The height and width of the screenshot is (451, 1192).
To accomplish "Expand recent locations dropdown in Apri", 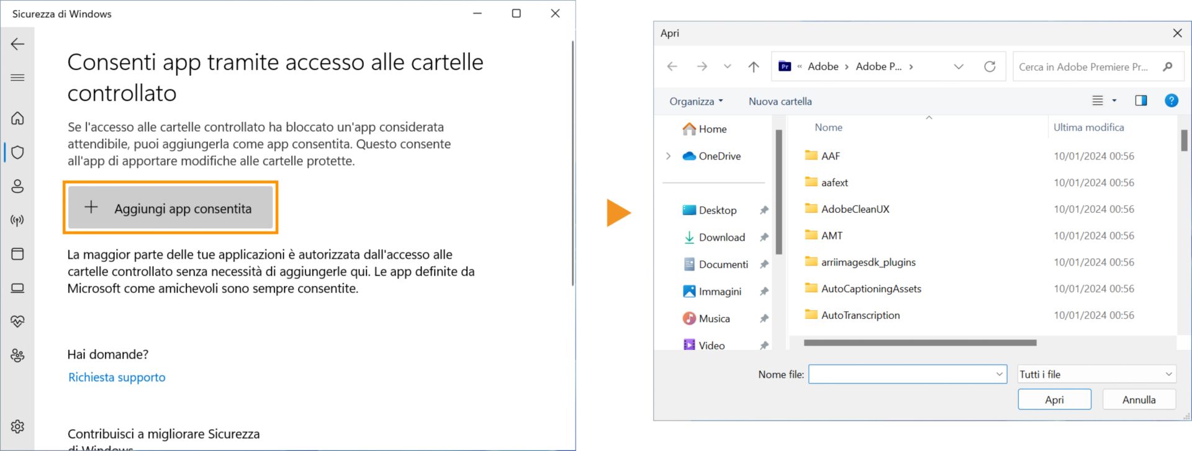I will click(x=728, y=66).
